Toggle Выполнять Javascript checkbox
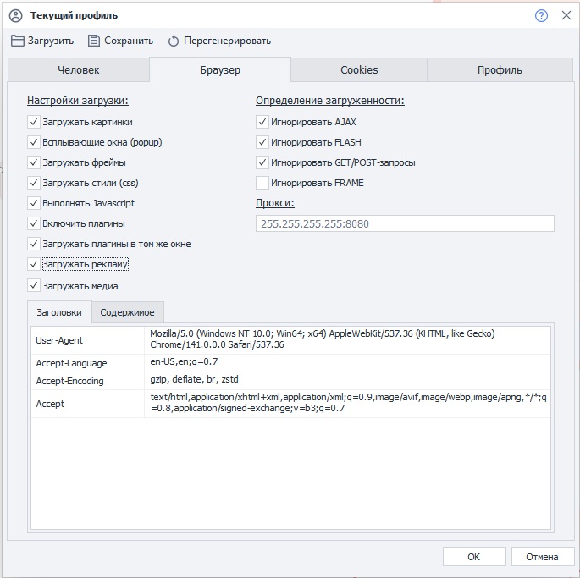Screen dimensions: 580x578 click(34, 203)
